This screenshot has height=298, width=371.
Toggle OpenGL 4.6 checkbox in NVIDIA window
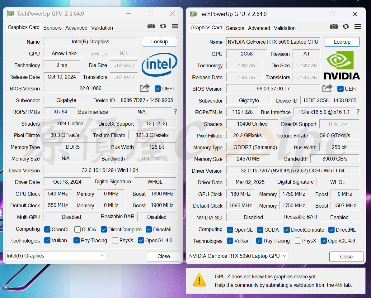coord(324,241)
